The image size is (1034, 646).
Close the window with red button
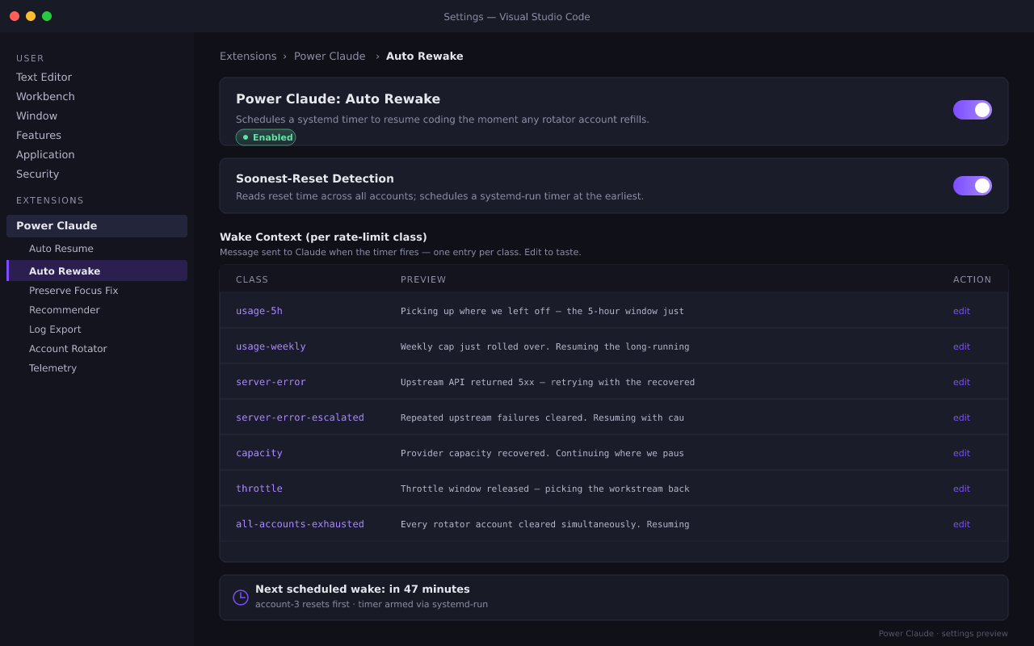click(15, 16)
